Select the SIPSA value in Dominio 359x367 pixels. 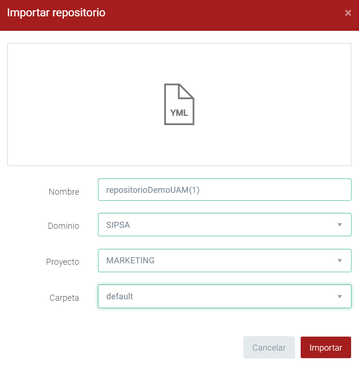pyautogui.click(x=118, y=225)
